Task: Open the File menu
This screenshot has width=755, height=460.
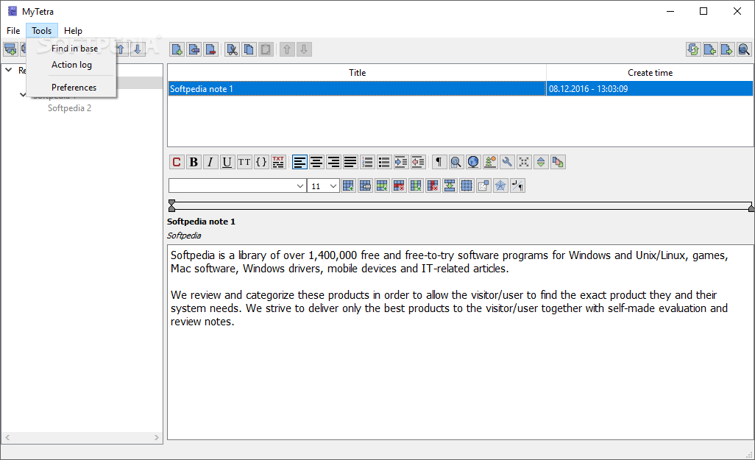Action: (13, 31)
